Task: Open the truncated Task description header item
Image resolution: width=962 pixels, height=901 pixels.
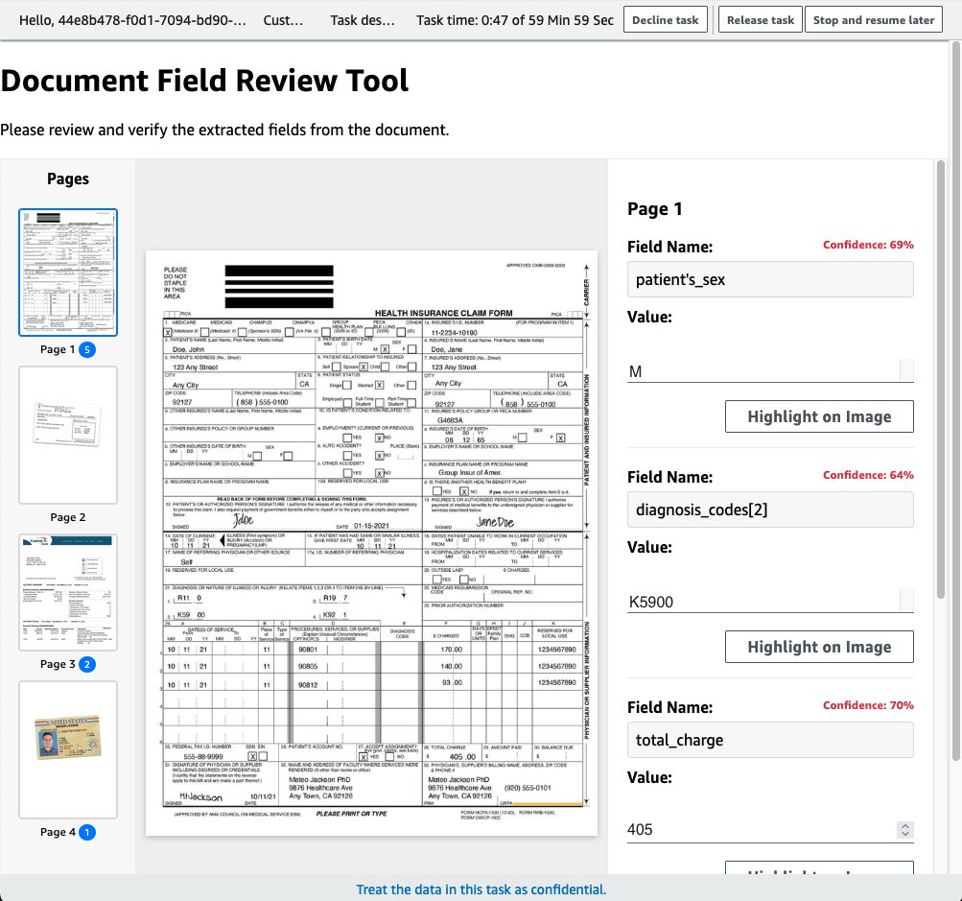Action: coord(363,20)
